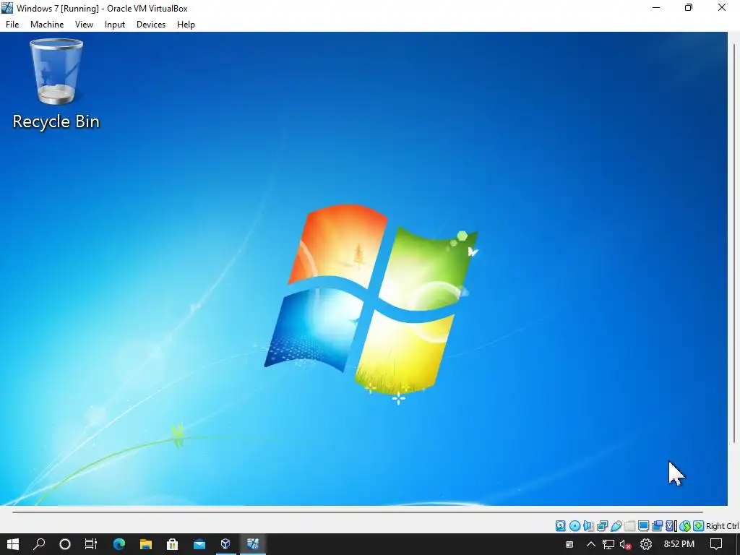Open the Action Center notifications
The height and width of the screenshot is (555, 740).
click(x=716, y=544)
